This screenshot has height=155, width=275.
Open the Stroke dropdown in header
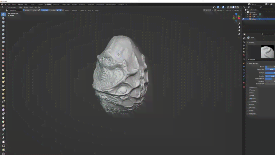click(83, 10)
